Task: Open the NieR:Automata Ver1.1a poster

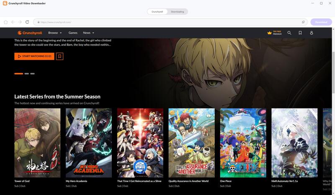Action: tap(294, 143)
